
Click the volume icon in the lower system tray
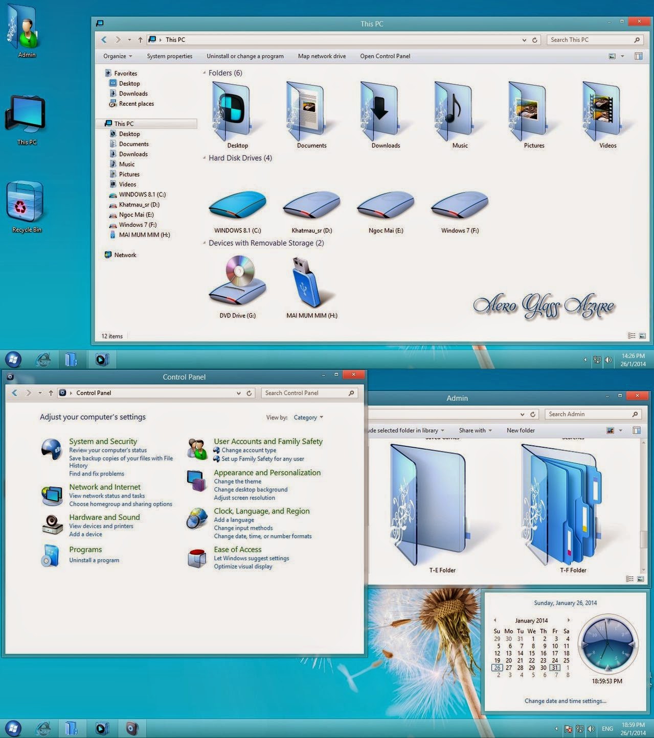591,729
